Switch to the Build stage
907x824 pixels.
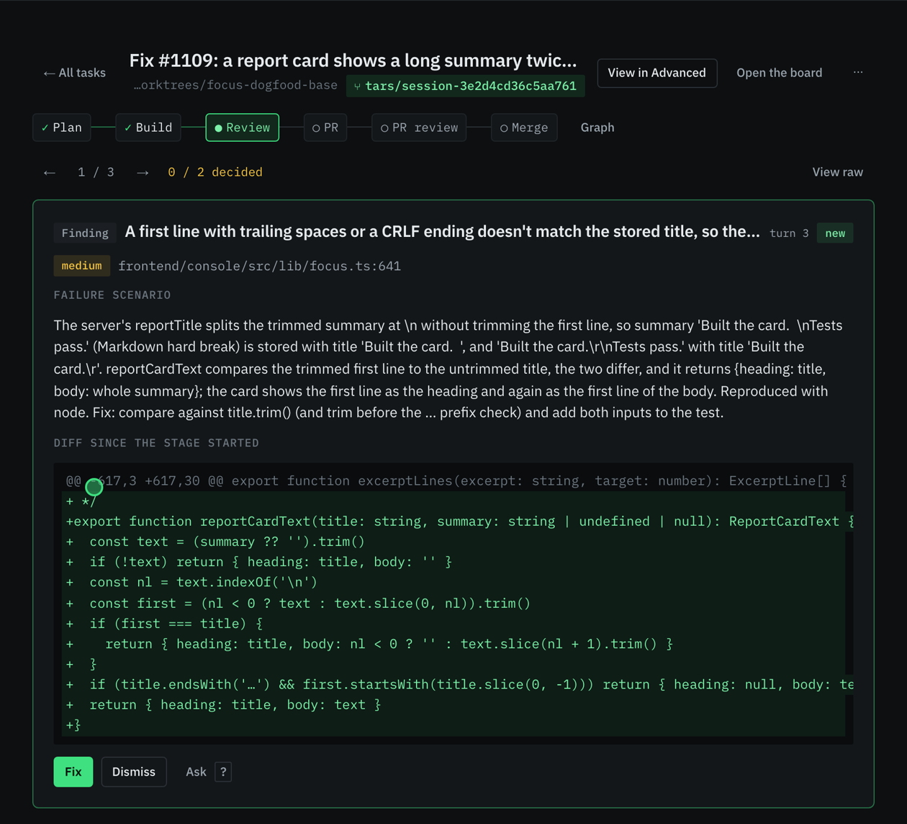pyautogui.click(x=148, y=127)
